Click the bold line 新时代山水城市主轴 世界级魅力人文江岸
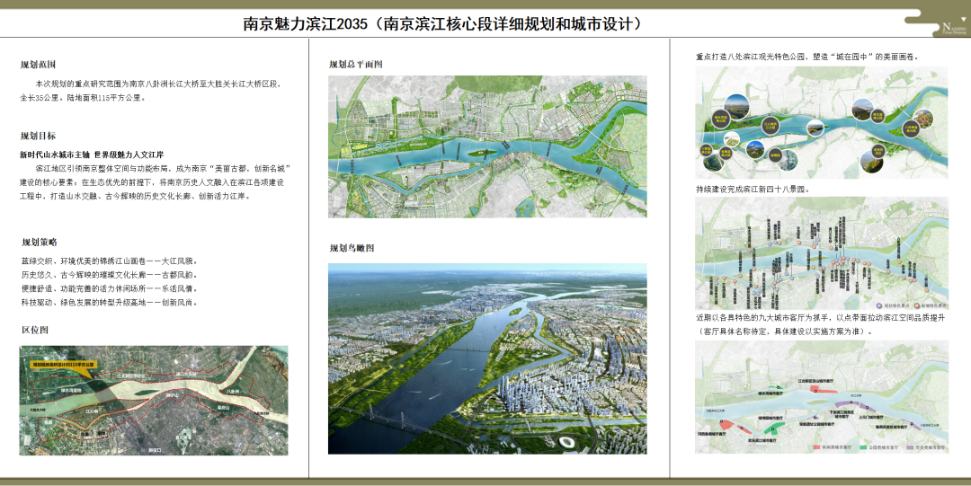The image size is (971, 486). [x=92, y=155]
